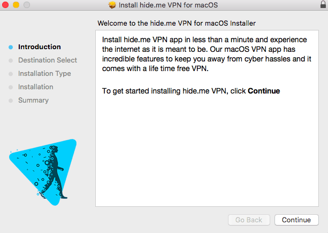The image size is (328, 233).
Task: Click the Installation Type step bullet
Action: (11, 74)
